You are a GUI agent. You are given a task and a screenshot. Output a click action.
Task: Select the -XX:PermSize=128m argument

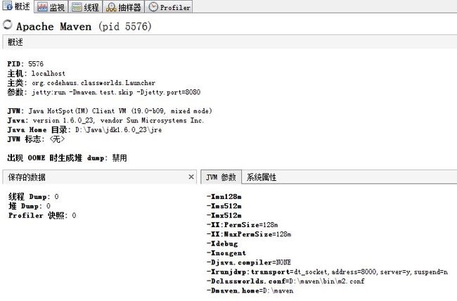pyautogui.click(x=242, y=225)
